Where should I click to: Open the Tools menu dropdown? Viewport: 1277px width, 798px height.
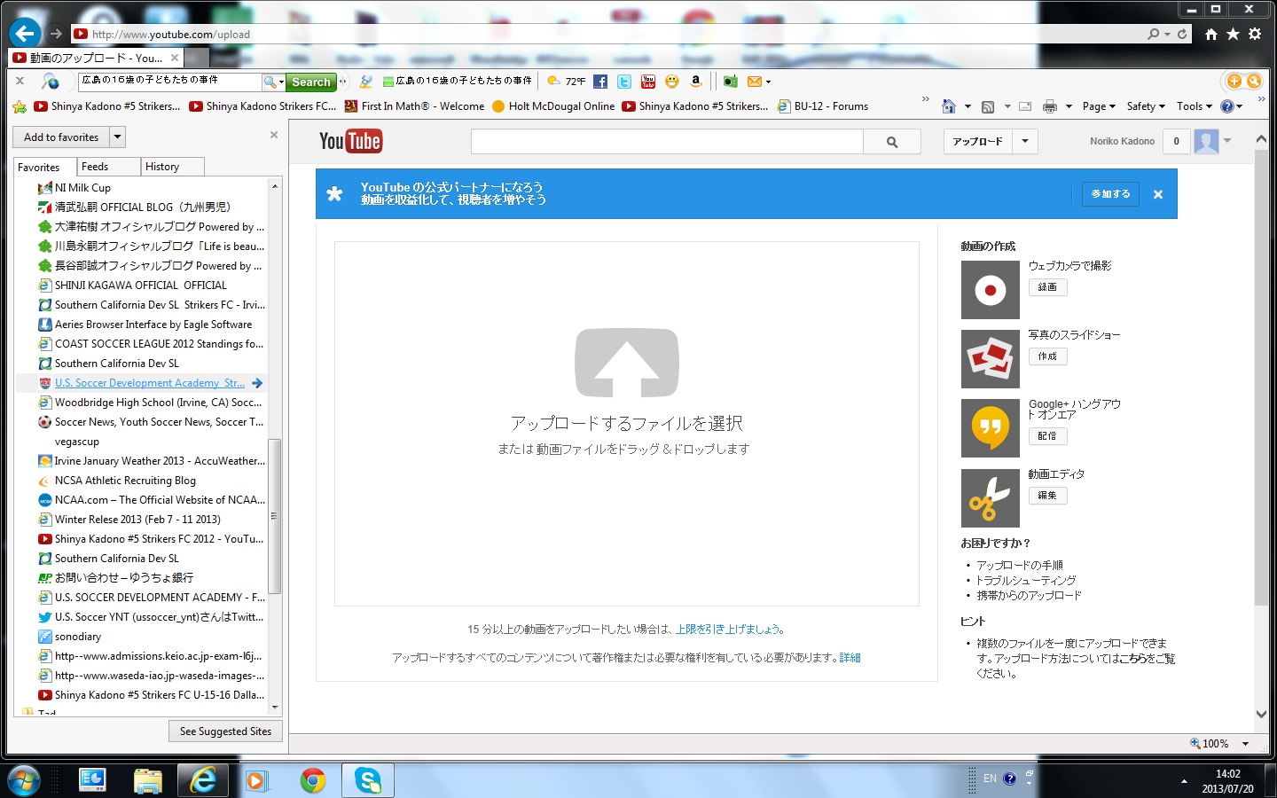pos(1195,106)
